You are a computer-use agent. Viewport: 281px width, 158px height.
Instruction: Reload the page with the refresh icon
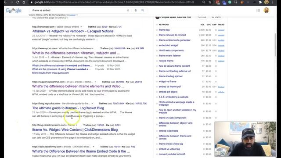tap(18, 2)
